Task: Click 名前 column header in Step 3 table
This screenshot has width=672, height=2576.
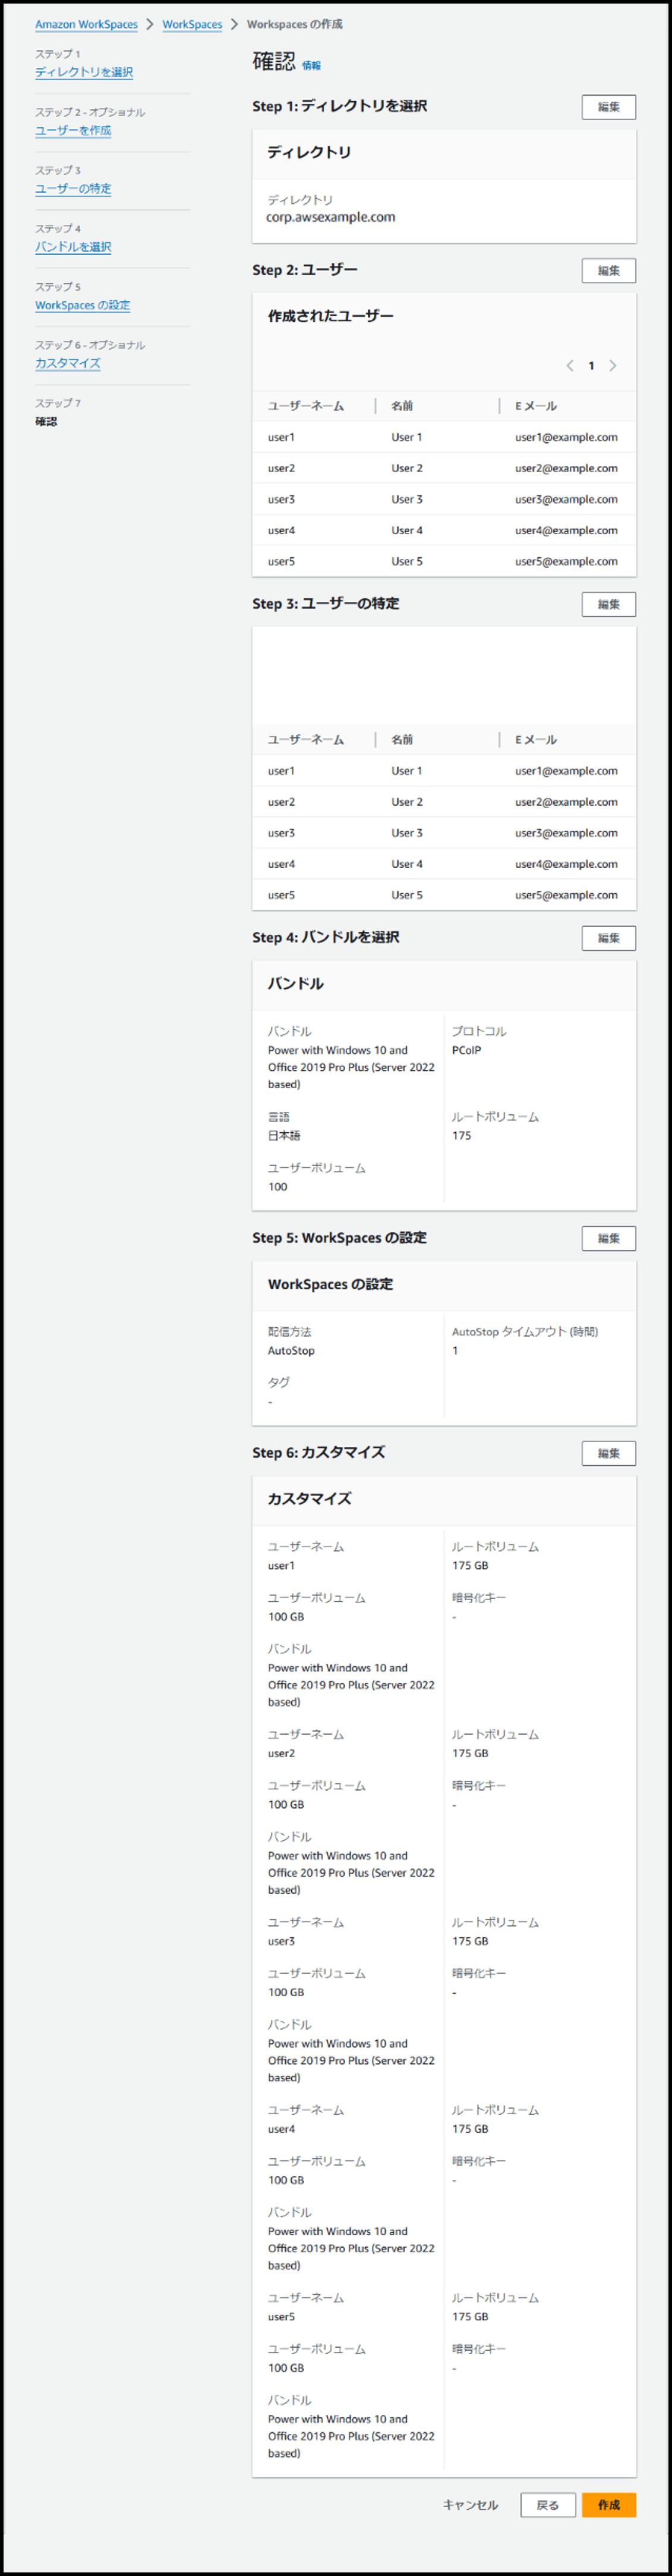Action: click(402, 740)
